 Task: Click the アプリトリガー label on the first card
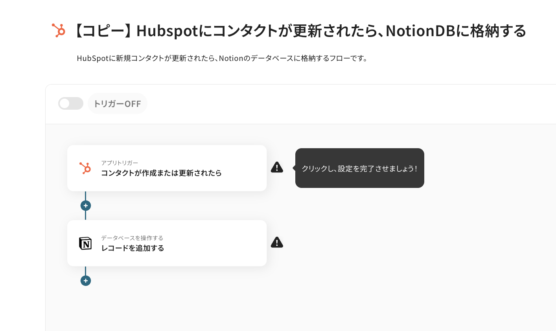pyautogui.click(x=120, y=163)
